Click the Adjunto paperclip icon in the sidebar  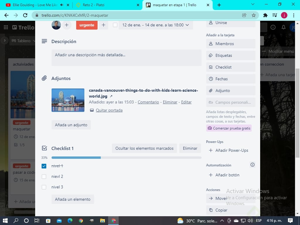click(x=211, y=90)
